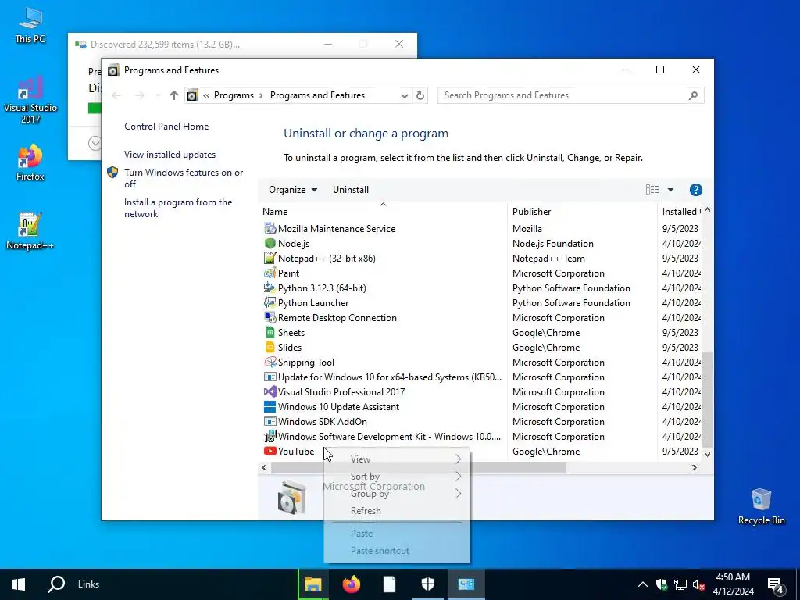Go up one level with up arrow
The width and height of the screenshot is (800, 600).
point(174,95)
